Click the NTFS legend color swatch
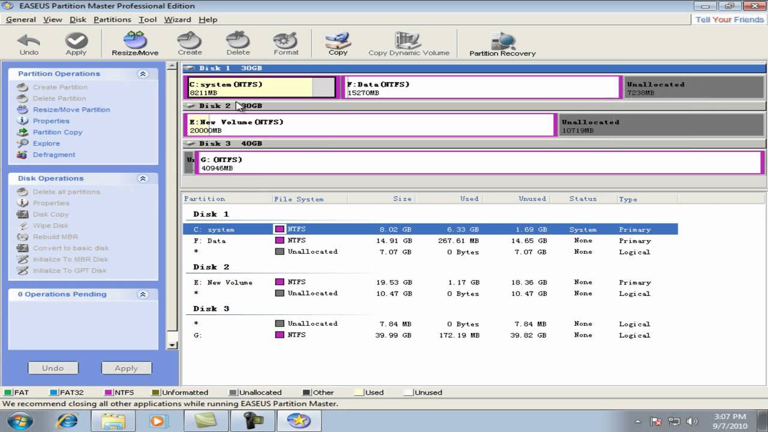Image resolution: width=768 pixels, height=432 pixels. click(108, 392)
